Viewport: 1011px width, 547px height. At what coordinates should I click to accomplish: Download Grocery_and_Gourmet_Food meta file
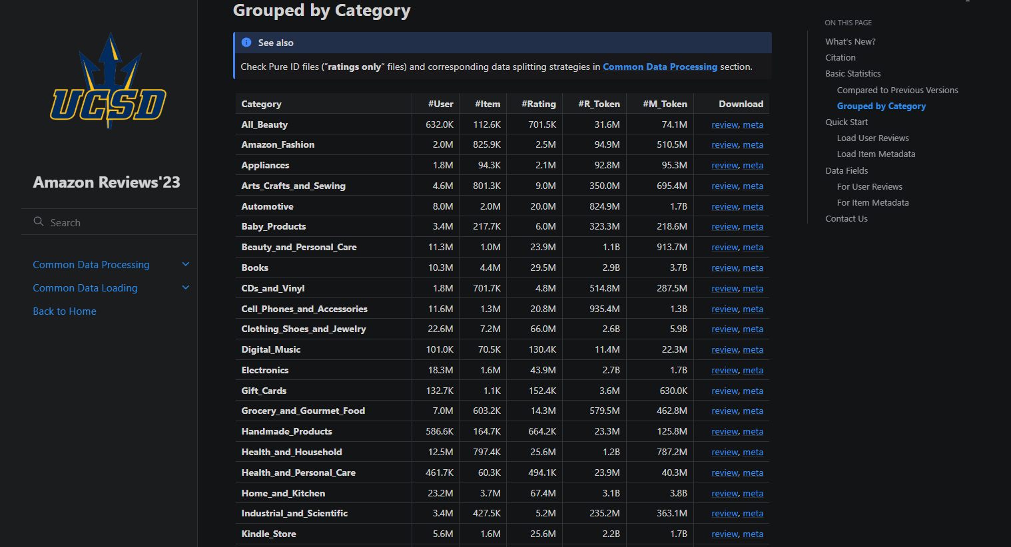click(x=753, y=411)
